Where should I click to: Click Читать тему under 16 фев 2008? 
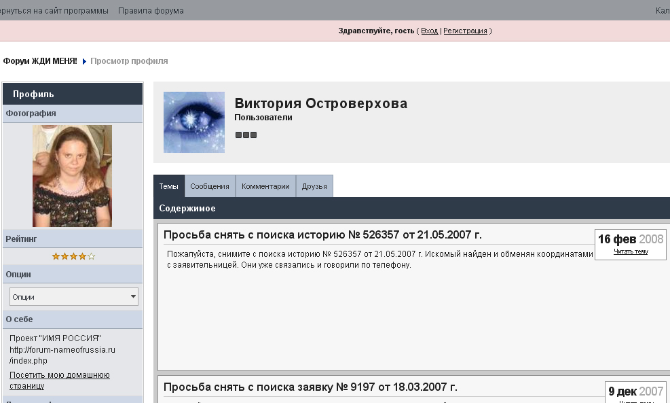point(631,251)
